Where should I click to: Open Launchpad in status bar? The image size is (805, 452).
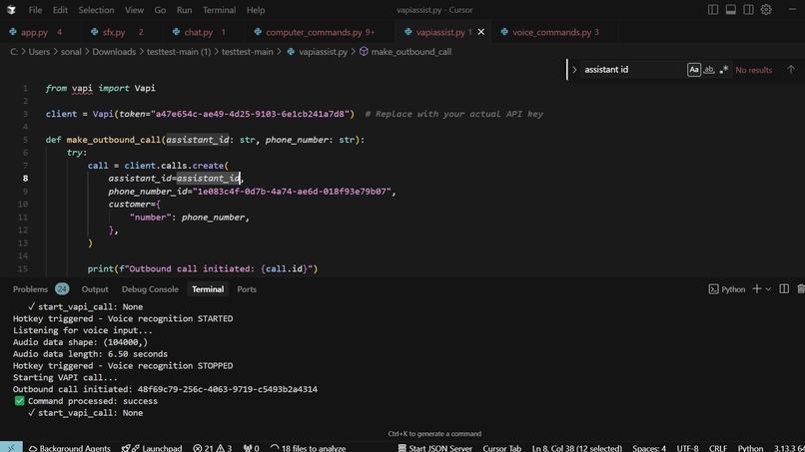pyautogui.click(x=152, y=448)
